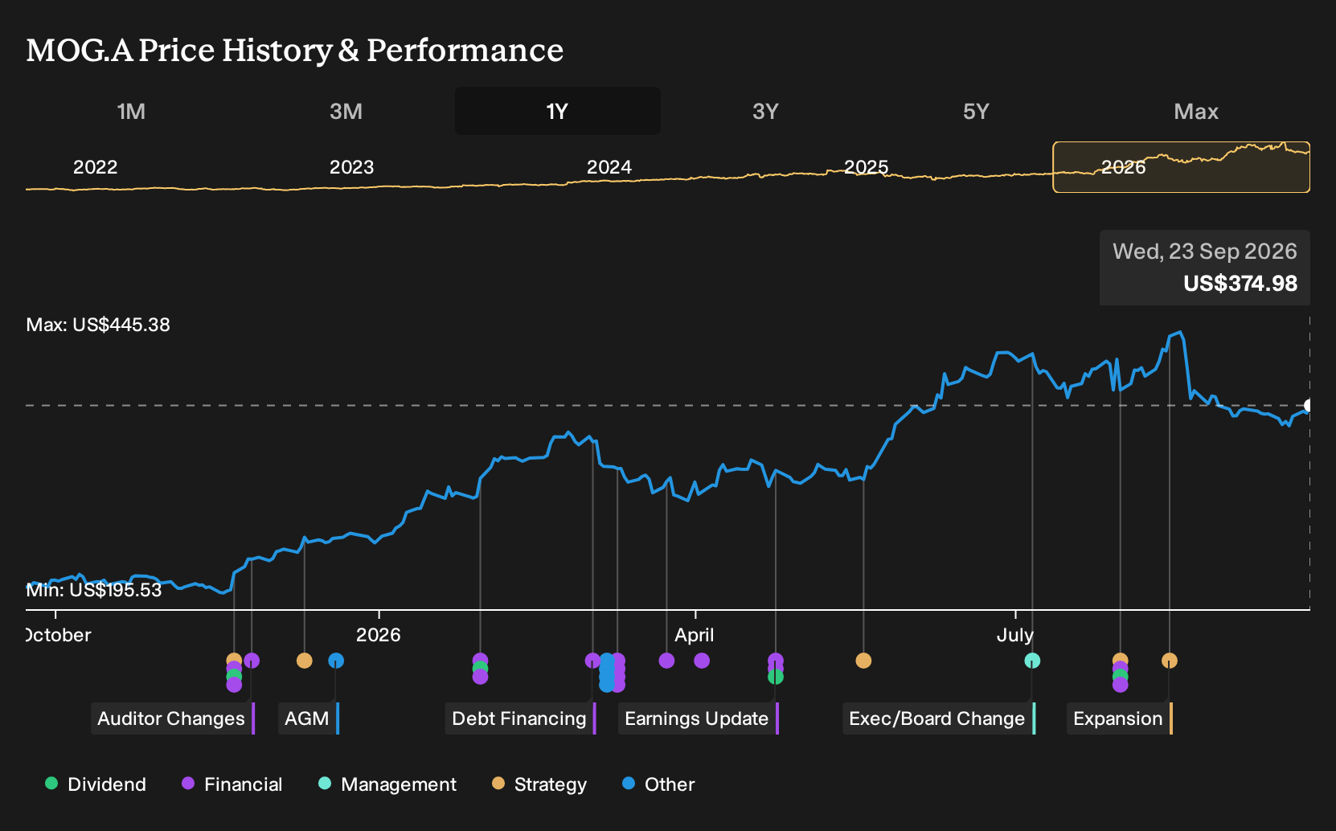Click the blue event dot above the AGM label
The width and height of the screenshot is (1336, 831).
pyautogui.click(x=336, y=661)
